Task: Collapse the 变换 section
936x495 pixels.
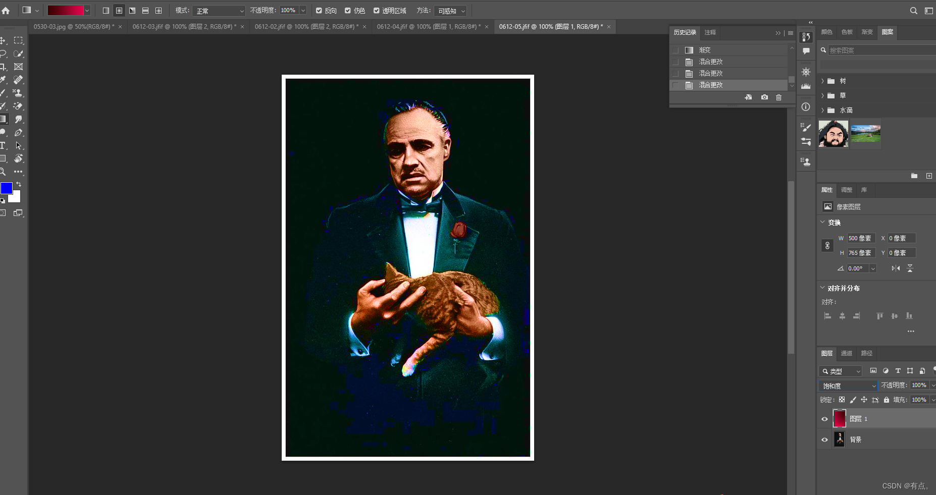Action: coord(822,222)
